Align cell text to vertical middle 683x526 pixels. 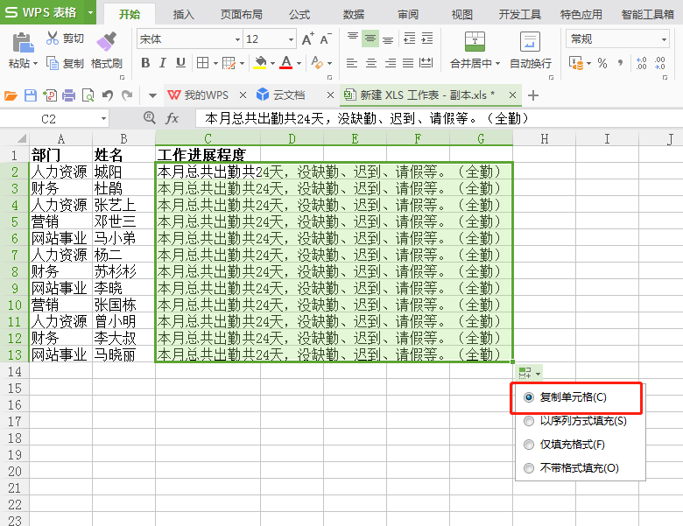click(370, 39)
